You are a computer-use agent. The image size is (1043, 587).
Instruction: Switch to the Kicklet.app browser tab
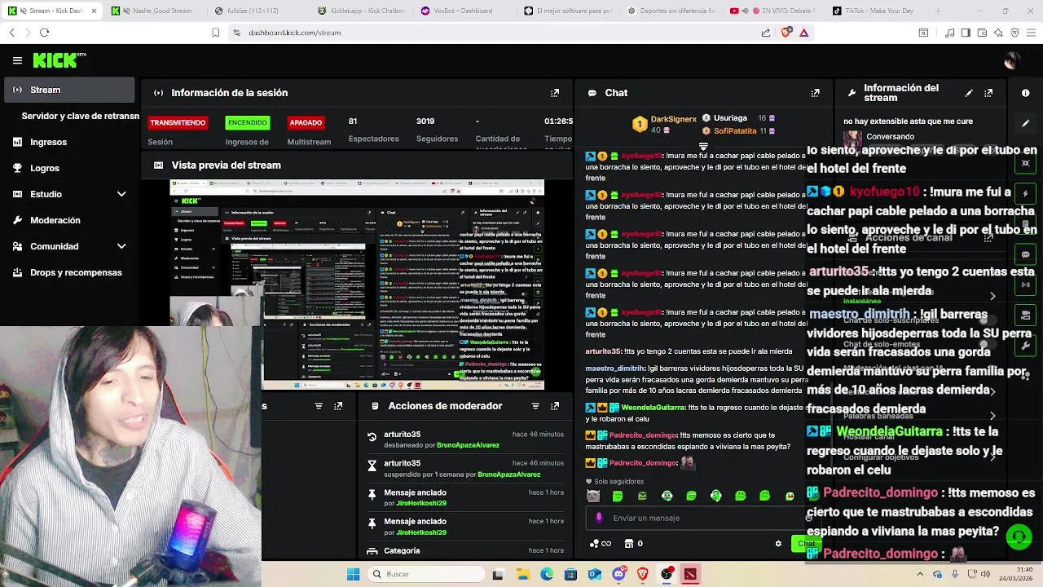click(x=363, y=11)
